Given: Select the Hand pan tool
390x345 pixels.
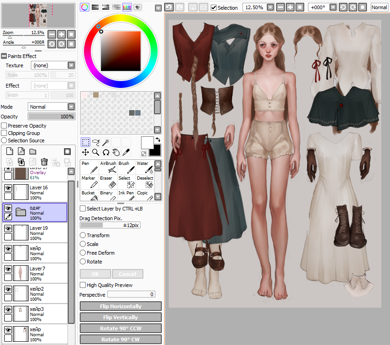Looking at the screenshot, I should 116,152.
